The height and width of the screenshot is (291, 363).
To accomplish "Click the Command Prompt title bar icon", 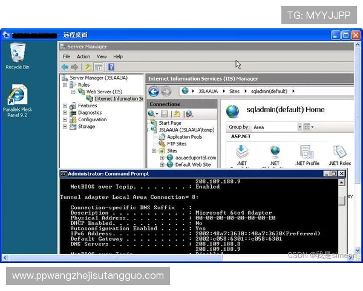I will point(64,174).
